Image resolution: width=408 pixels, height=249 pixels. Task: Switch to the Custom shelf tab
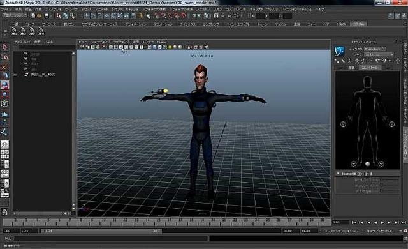[358, 24]
